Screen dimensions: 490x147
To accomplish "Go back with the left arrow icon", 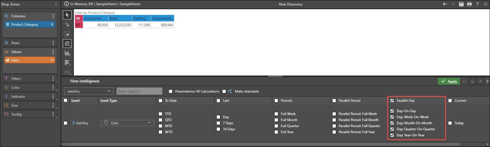I will pos(445,4).
